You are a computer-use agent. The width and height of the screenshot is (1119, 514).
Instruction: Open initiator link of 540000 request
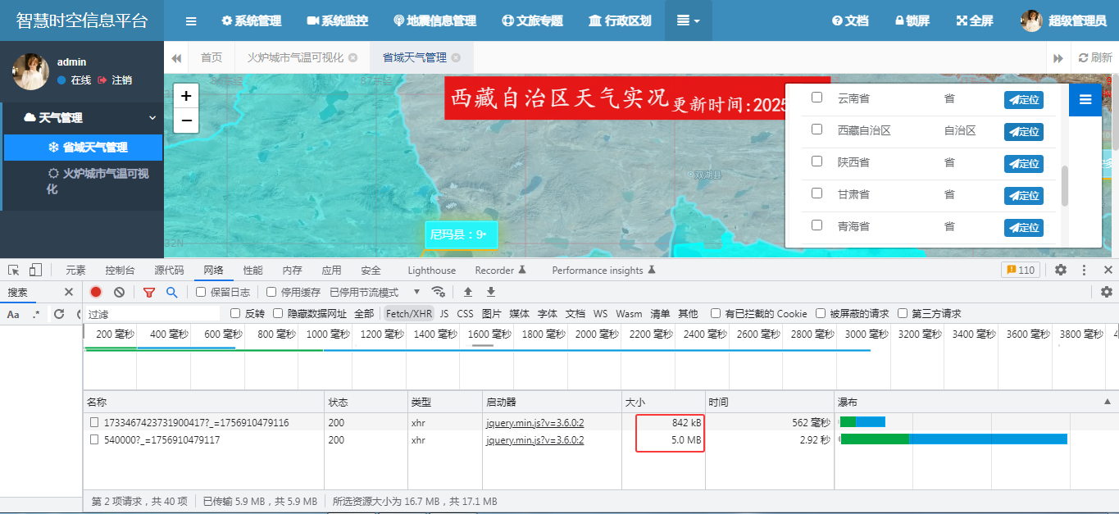534,440
